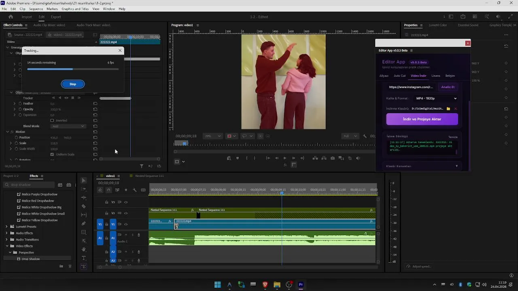Step back one frame in program monitor

[276, 158]
